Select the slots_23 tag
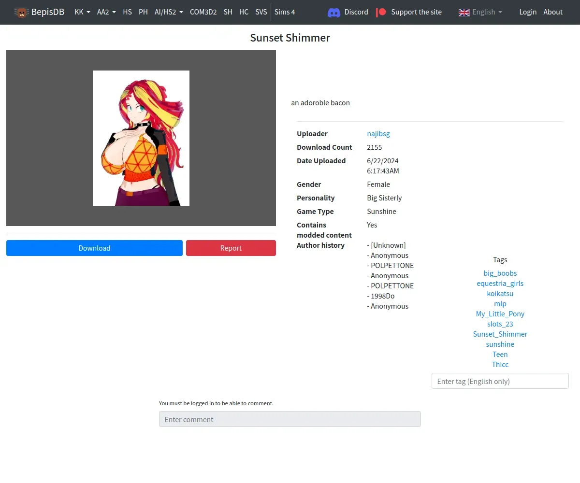Viewport: 580px width, 483px height. (x=500, y=324)
